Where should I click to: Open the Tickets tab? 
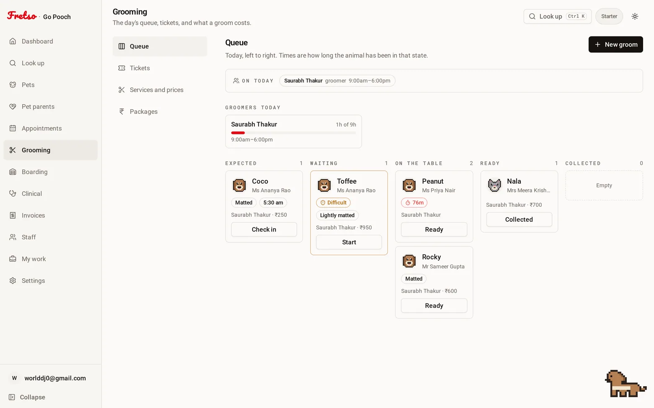click(x=160, y=68)
